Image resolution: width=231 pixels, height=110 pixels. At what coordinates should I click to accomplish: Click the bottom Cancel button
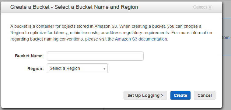point(205,95)
